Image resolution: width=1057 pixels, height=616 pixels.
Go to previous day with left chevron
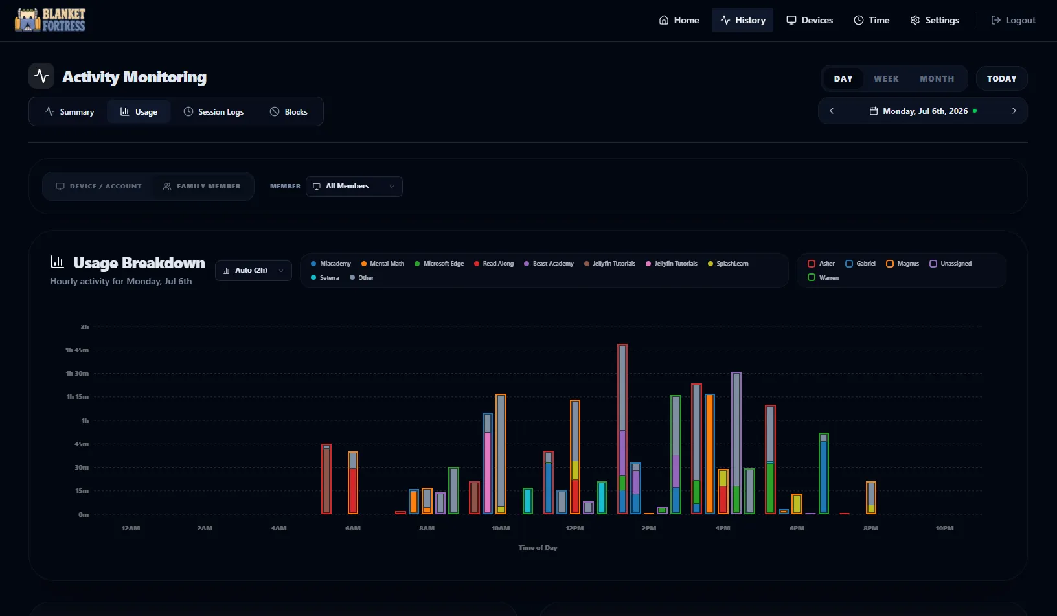(832, 111)
